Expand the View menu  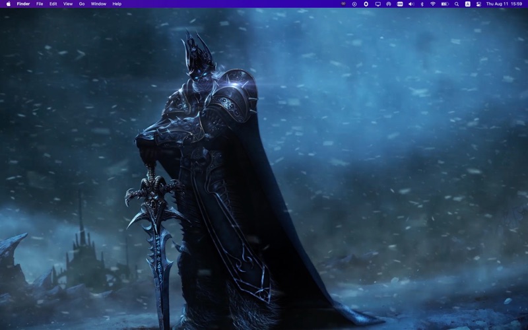(67, 4)
